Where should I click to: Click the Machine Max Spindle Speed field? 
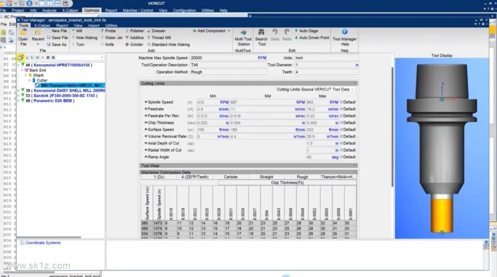click(228, 58)
